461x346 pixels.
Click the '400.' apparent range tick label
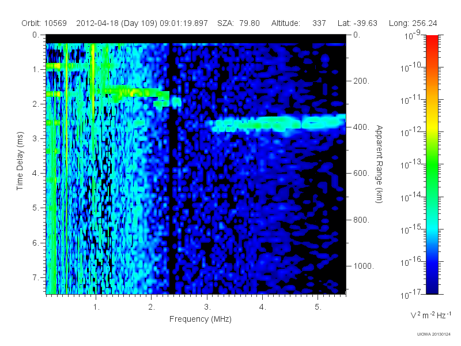(x=361, y=127)
